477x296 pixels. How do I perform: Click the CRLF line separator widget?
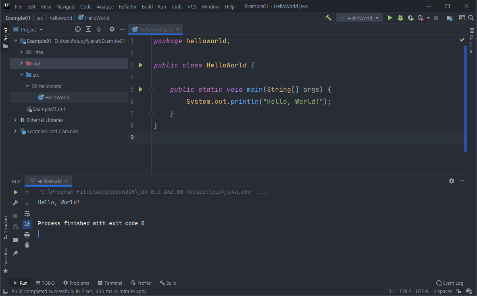click(405, 292)
